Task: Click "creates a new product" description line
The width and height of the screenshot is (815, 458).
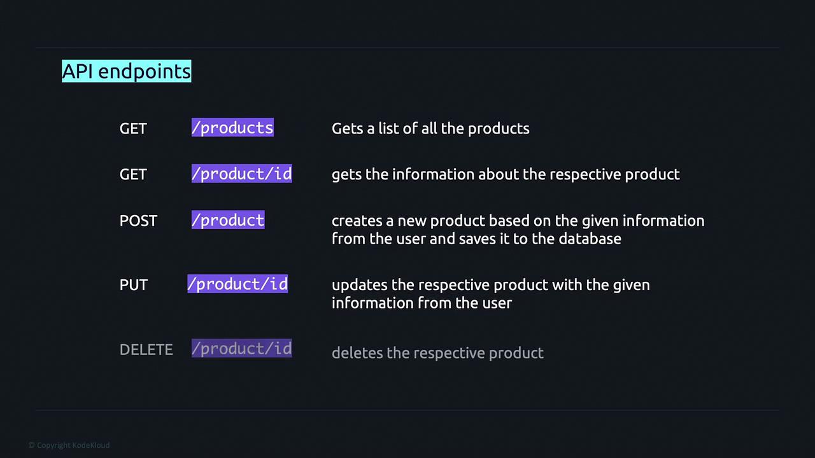Action: [x=518, y=221]
